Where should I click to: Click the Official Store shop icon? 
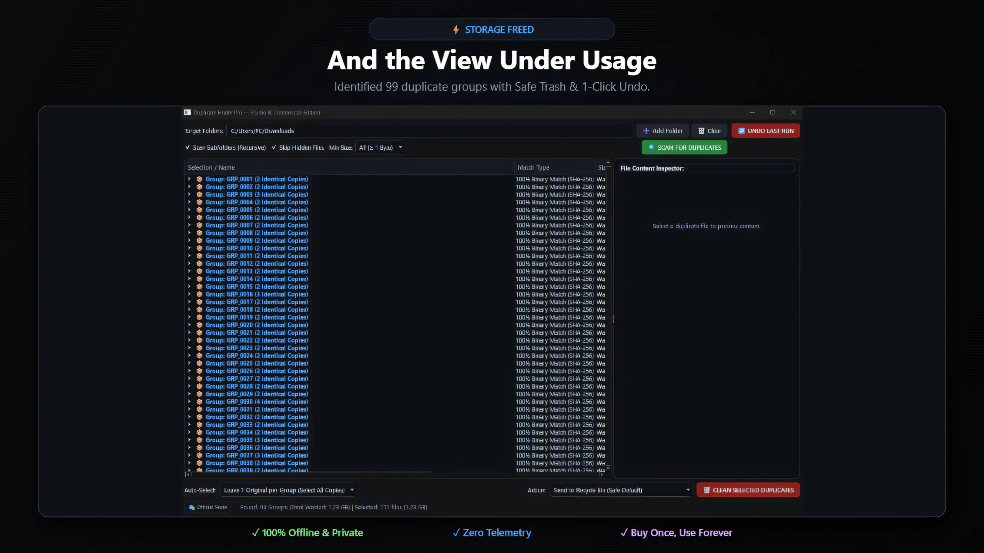[192, 507]
